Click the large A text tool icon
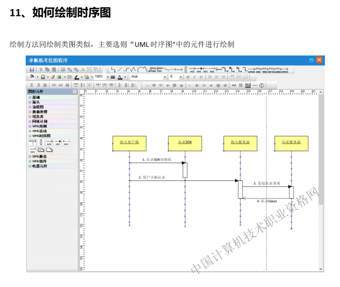Viewport: 340px width, 287px height. (x=83, y=70)
